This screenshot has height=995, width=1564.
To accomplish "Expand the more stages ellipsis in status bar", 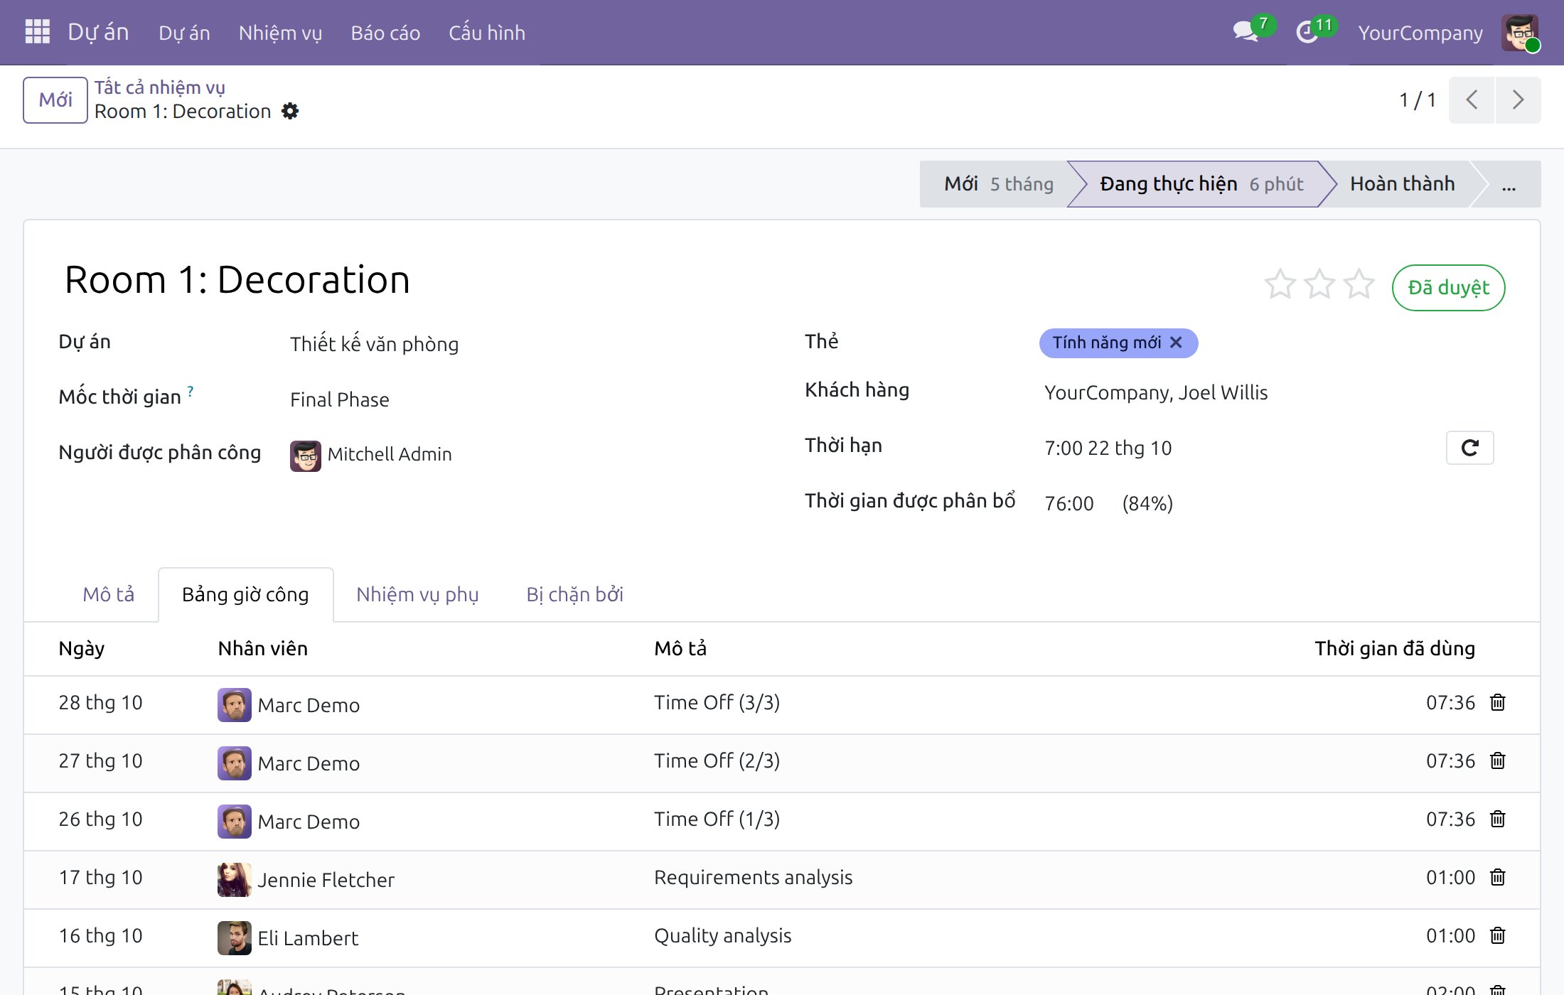I will 1509,185.
